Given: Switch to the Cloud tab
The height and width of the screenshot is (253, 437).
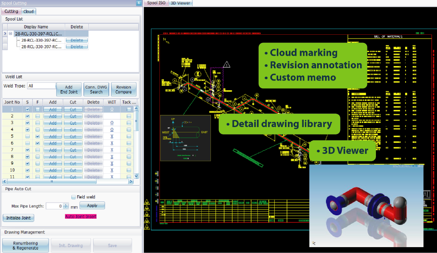Looking at the screenshot, I should pos(28,11).
